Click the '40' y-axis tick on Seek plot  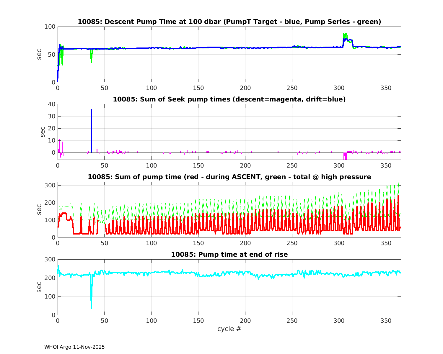[52, 104]
